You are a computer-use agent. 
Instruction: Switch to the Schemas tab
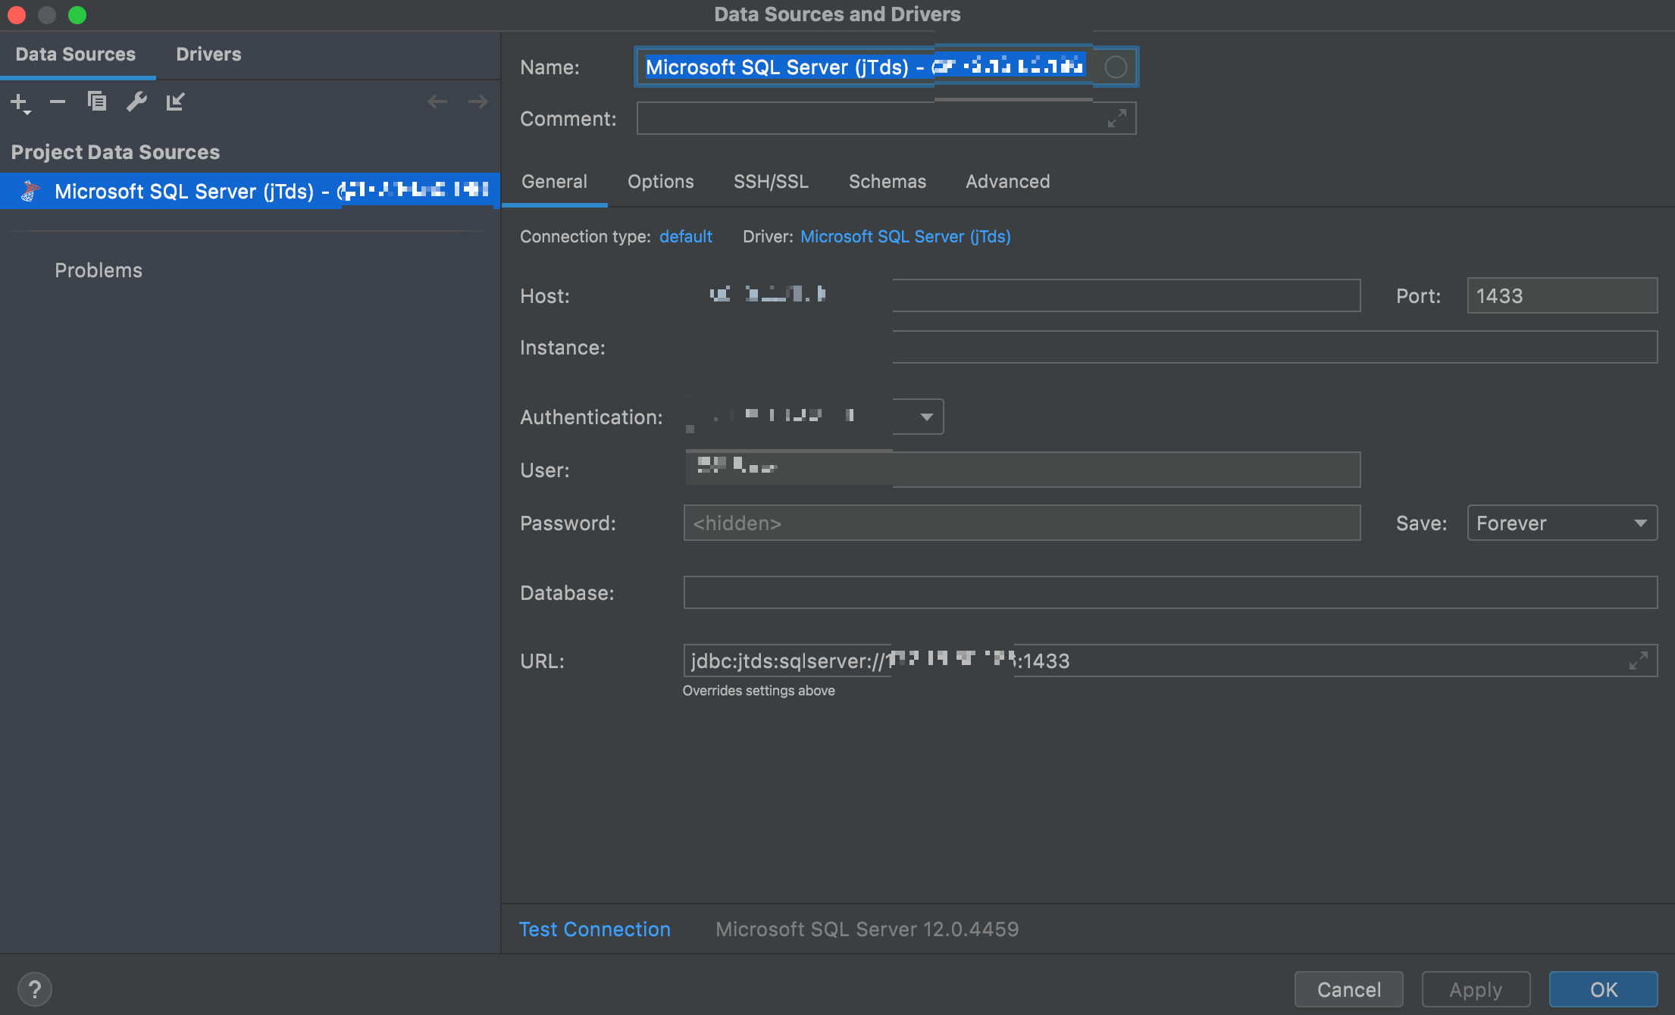pos(887,182)
